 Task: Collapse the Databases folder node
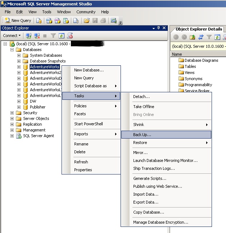(x=12, y=50)
